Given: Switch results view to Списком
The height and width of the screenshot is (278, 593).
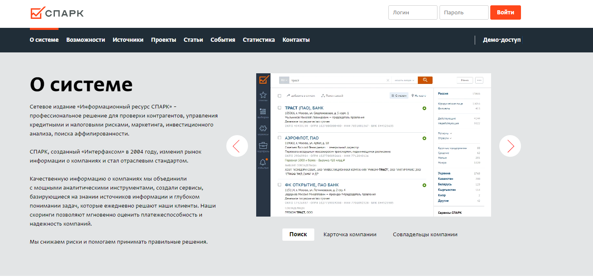Looking at the screenshot, I should 399,95.
